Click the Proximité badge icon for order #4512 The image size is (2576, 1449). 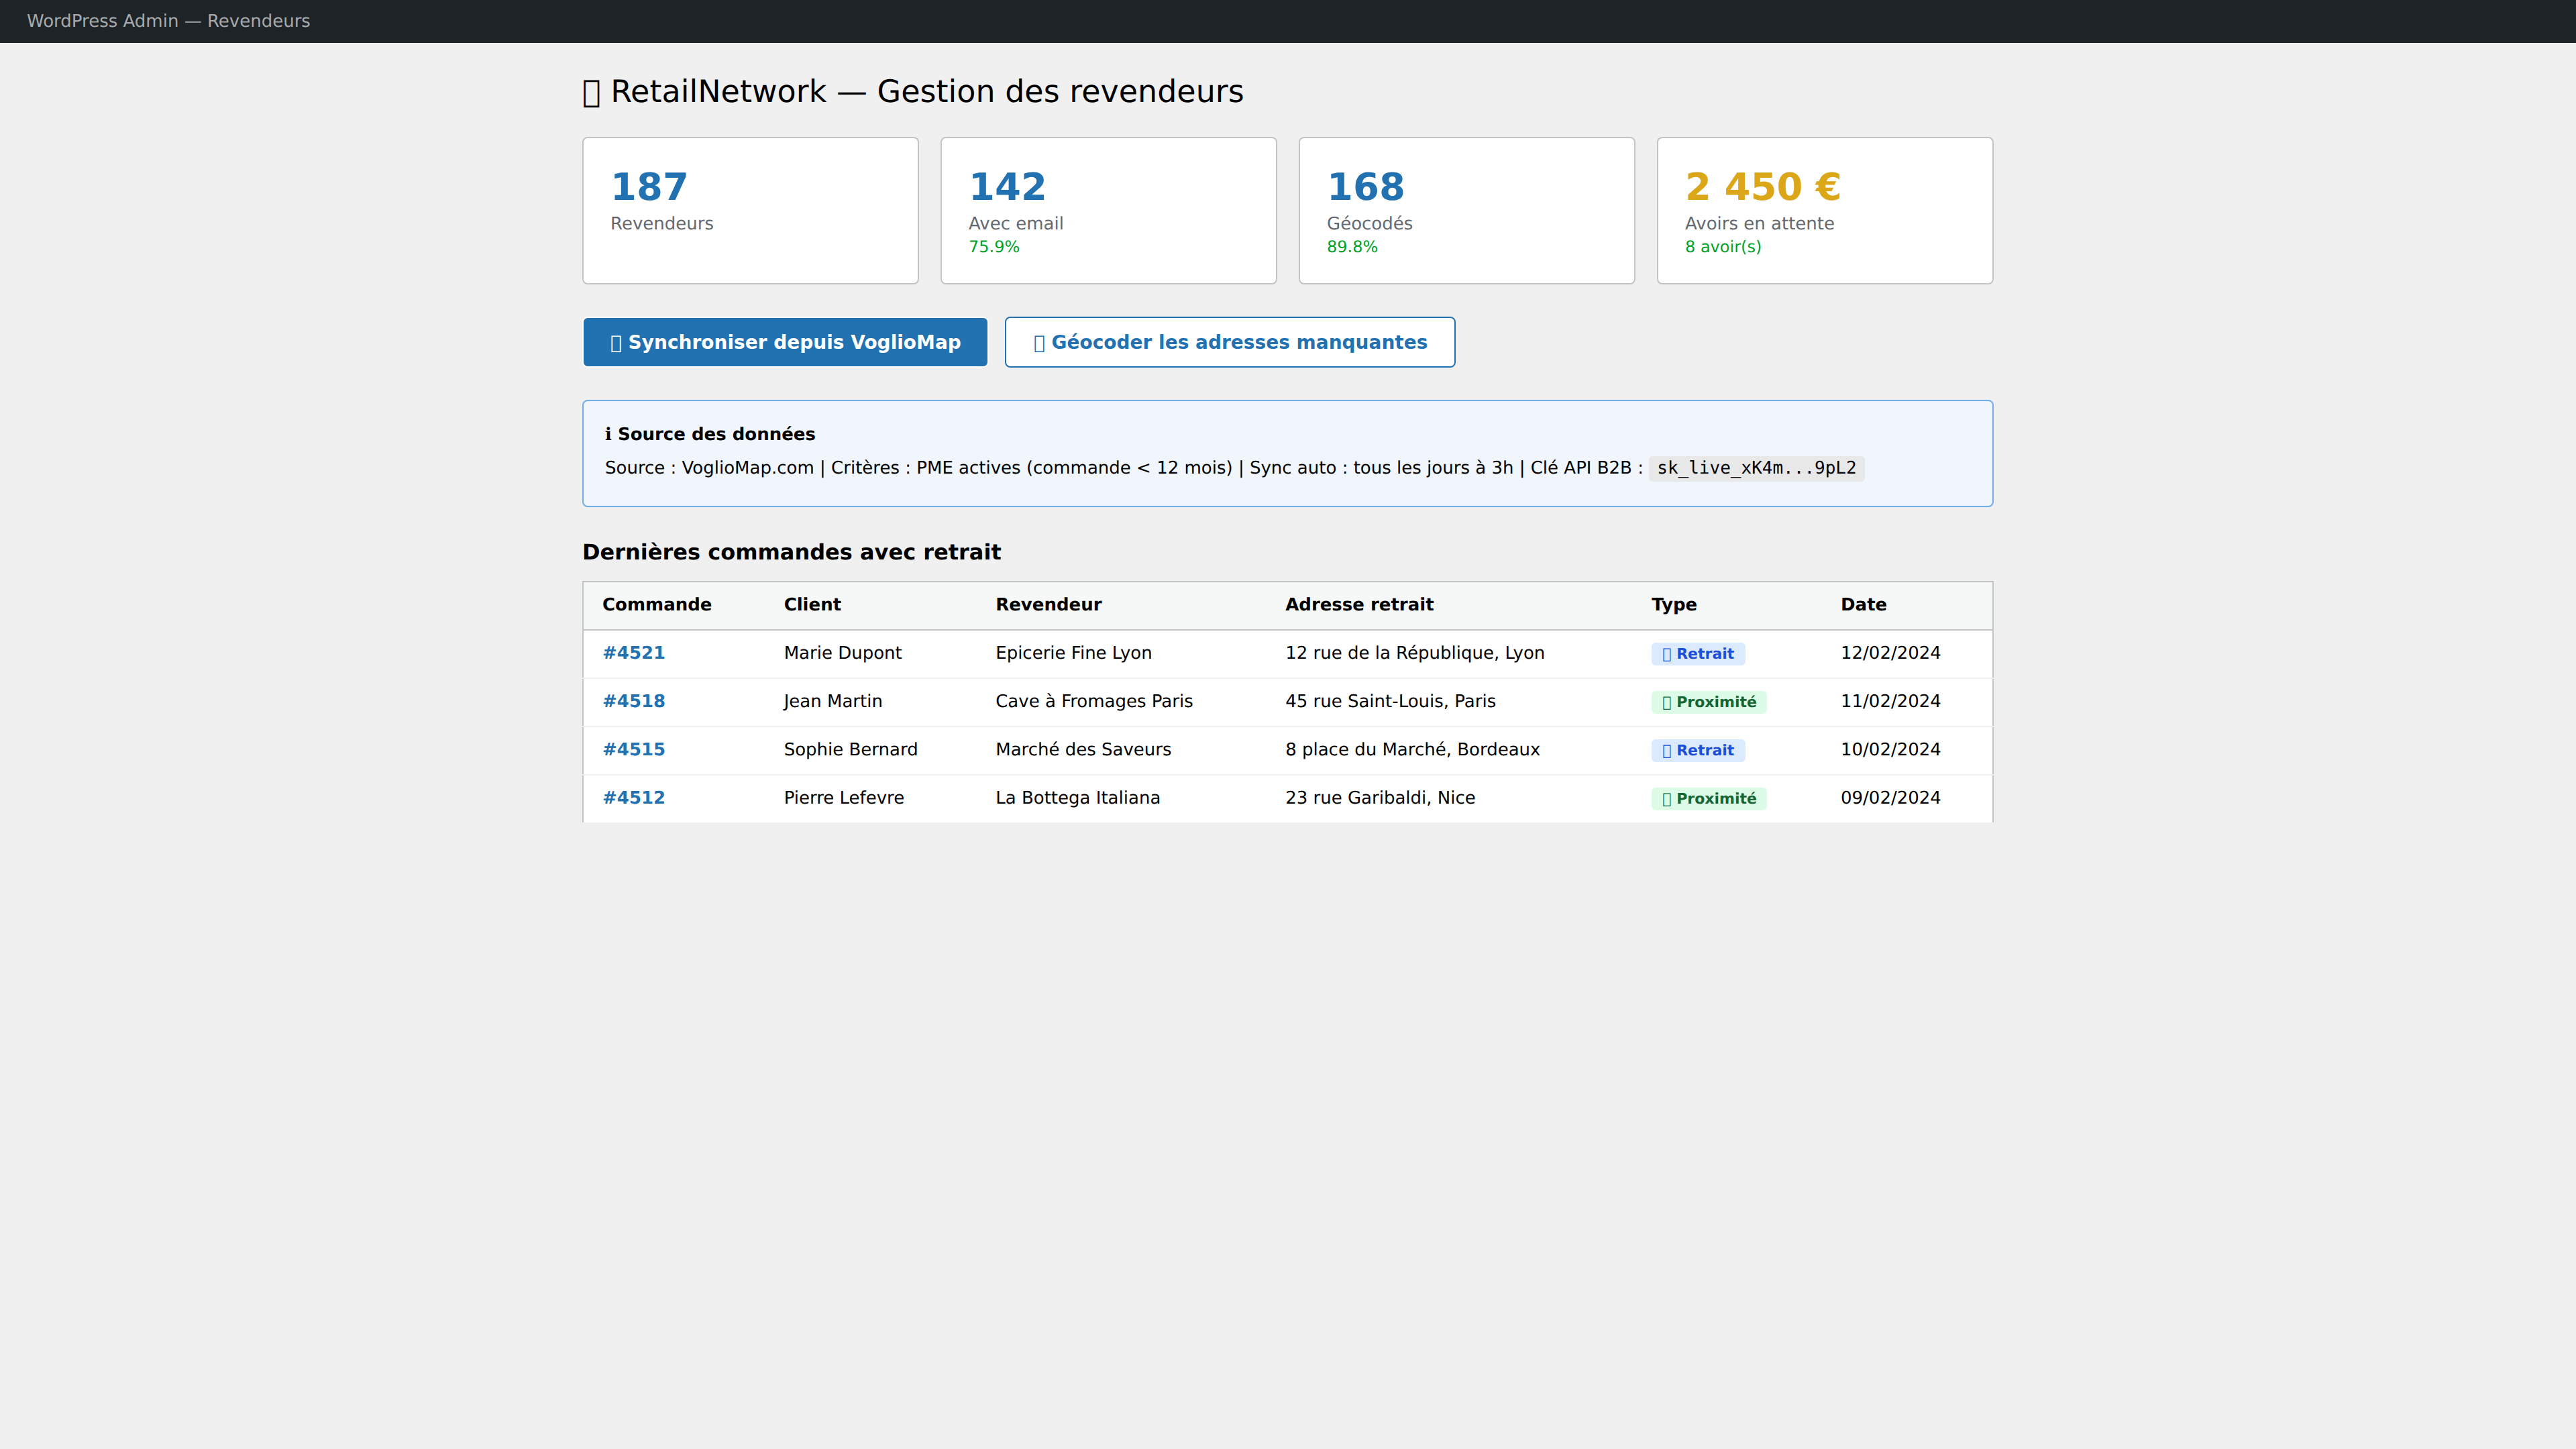pyautogui.click(x=1666, y=798)
